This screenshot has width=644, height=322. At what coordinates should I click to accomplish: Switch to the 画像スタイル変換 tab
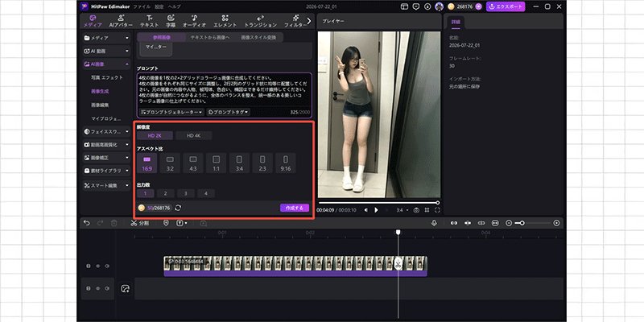point(258,37)
